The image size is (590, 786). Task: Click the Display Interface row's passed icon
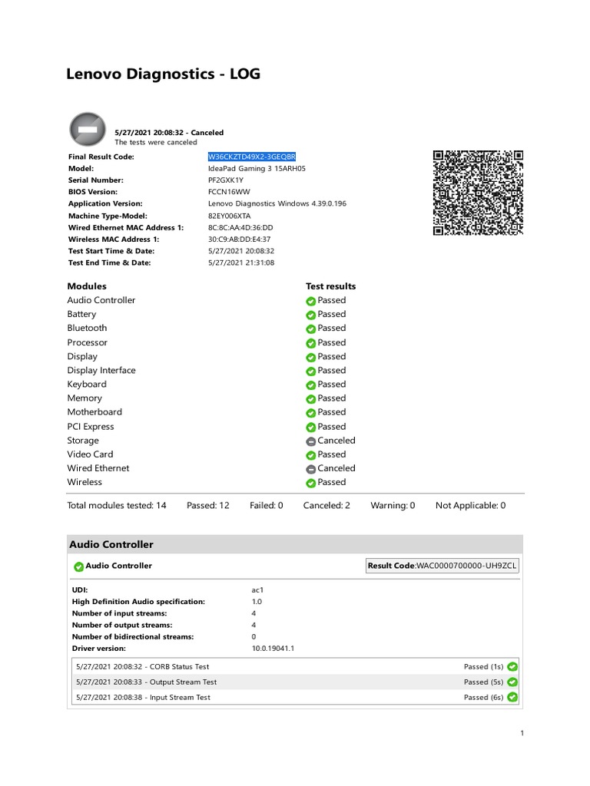(x=310, y=372)
